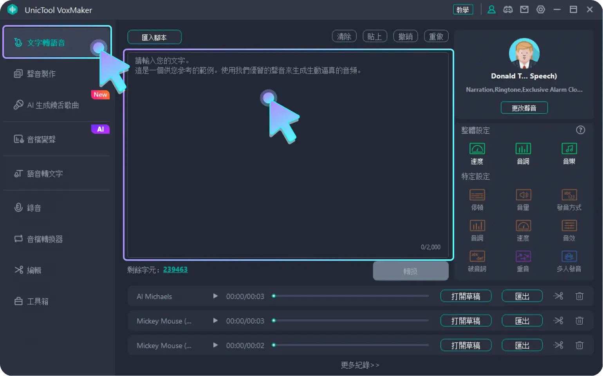Open the help icon beside 整體設定
The height and width of the screenshot is (376, 603).
pyautogui.click(x=580, y=130)
